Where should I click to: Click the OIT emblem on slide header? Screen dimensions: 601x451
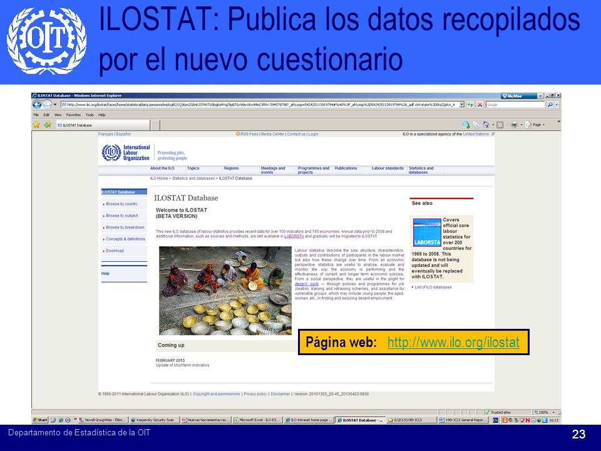pos(47,40)
